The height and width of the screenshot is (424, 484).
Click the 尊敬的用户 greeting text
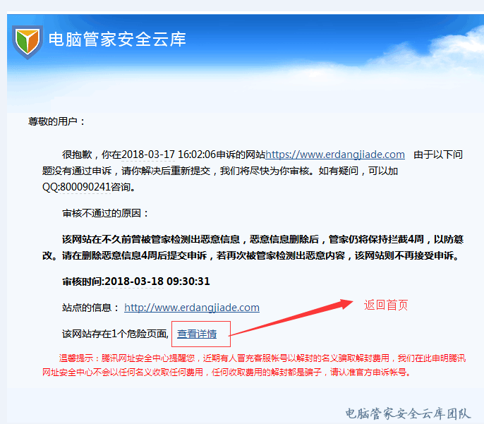pos(56,121)
